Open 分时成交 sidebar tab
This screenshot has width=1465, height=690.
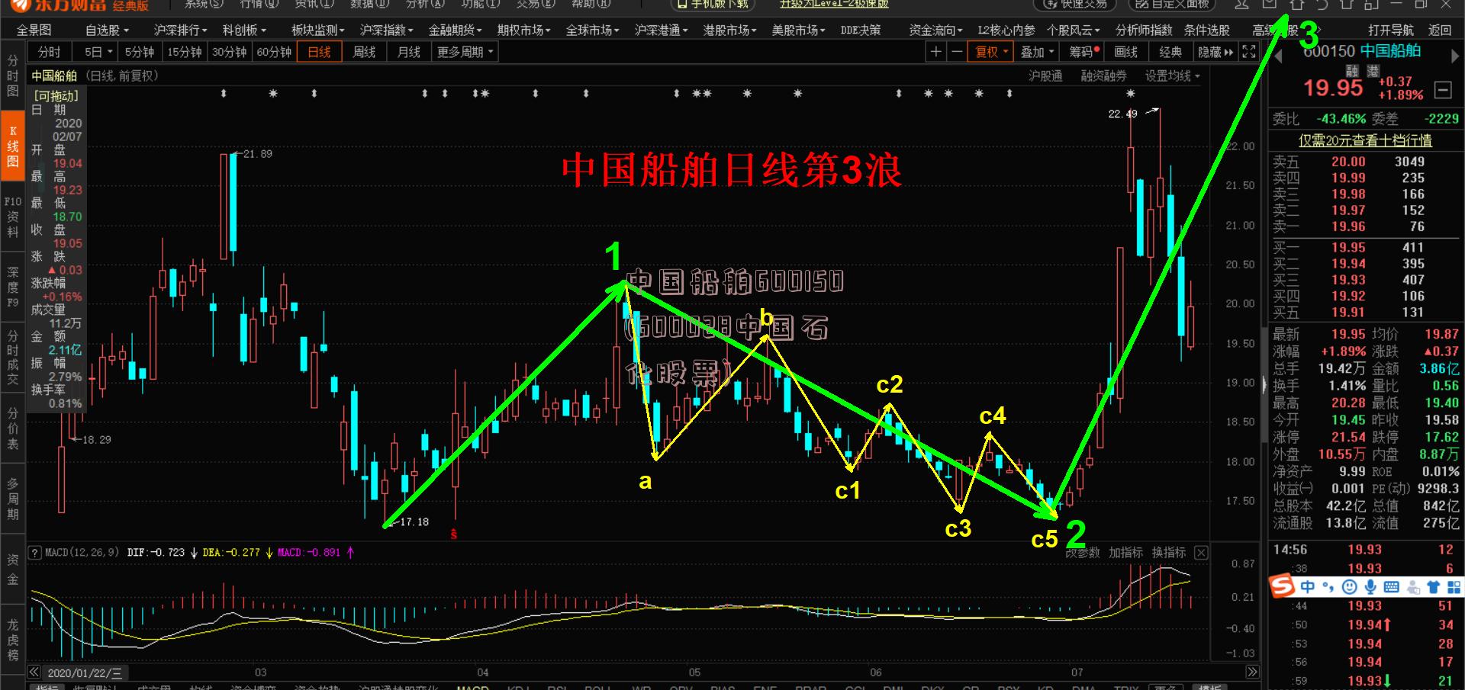click(x=12, y=358)
